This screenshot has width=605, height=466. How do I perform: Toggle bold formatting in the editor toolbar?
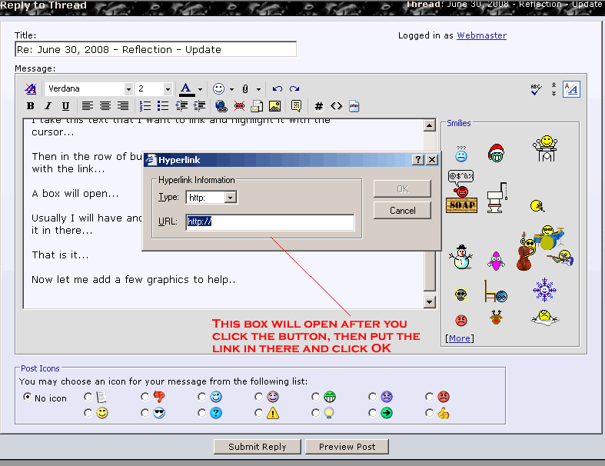click(x=31, y=106)
